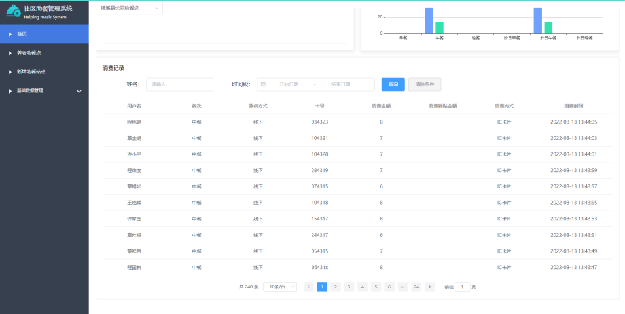The width and height of the screenshot is (625, 314).
Task: Click the ellipsis to jump more pages
Action: click(x=402, y=287)
